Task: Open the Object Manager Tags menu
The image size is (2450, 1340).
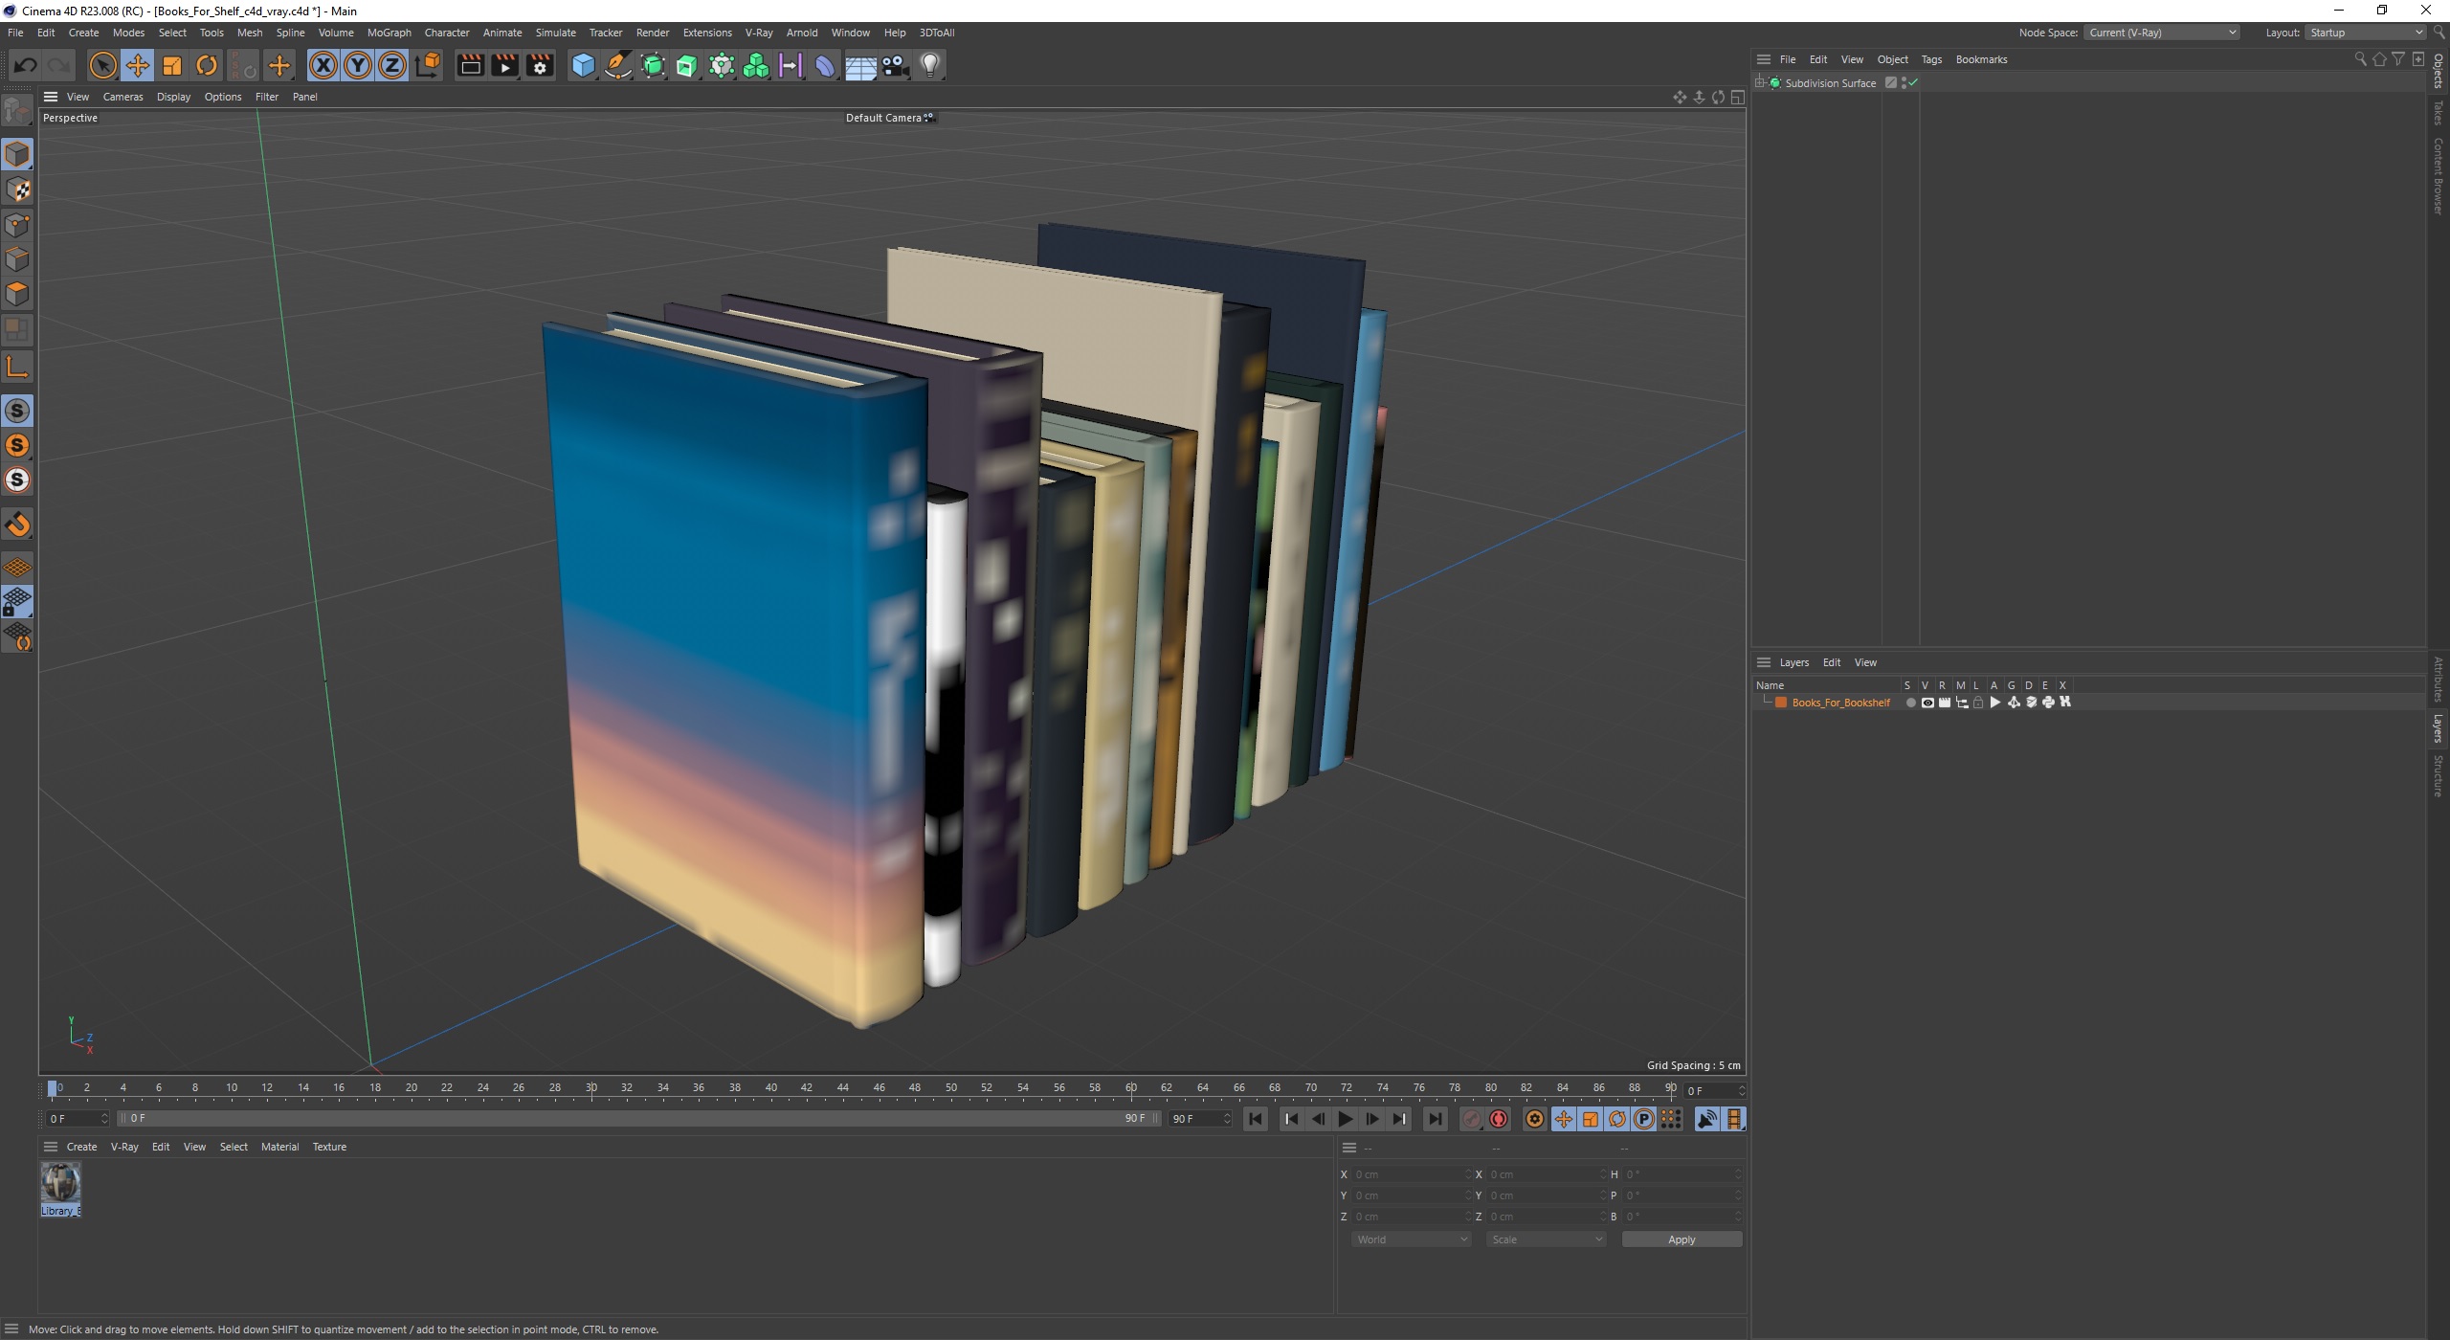Action: point(1931,59)
